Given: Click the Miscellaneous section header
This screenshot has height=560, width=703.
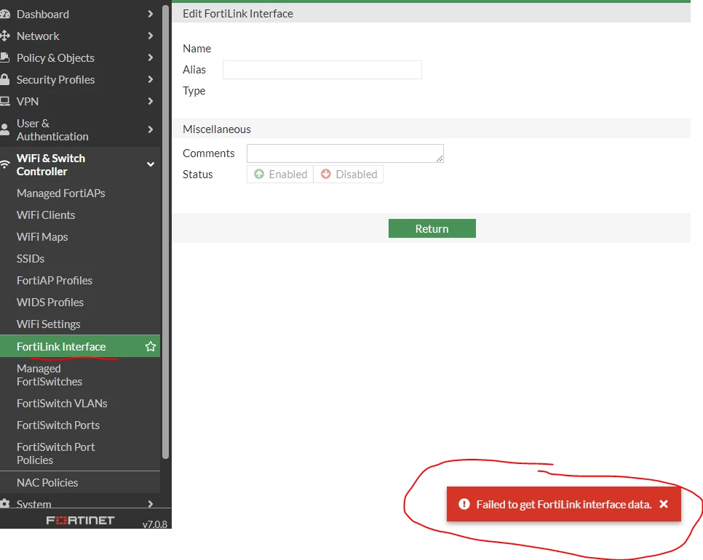Looking at the screenshot, I should point(217,129).
